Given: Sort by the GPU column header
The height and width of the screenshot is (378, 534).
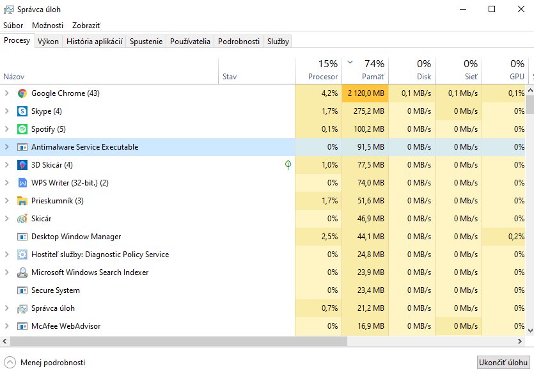Looking at the screenshot, I should pos(505,71).
